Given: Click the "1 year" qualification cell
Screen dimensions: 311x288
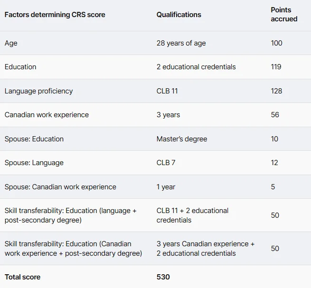Looking at the screenshot, I should click(x=166, y=187).
